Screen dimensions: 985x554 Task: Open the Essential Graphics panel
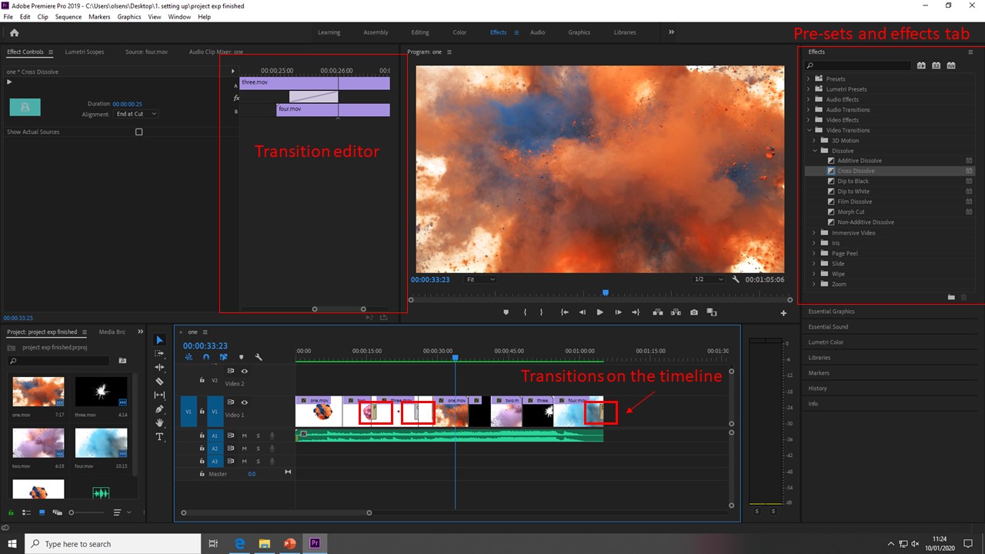click(831, 312)
